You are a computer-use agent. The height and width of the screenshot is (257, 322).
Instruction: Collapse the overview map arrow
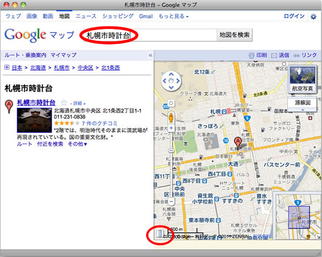click(318, 237)
